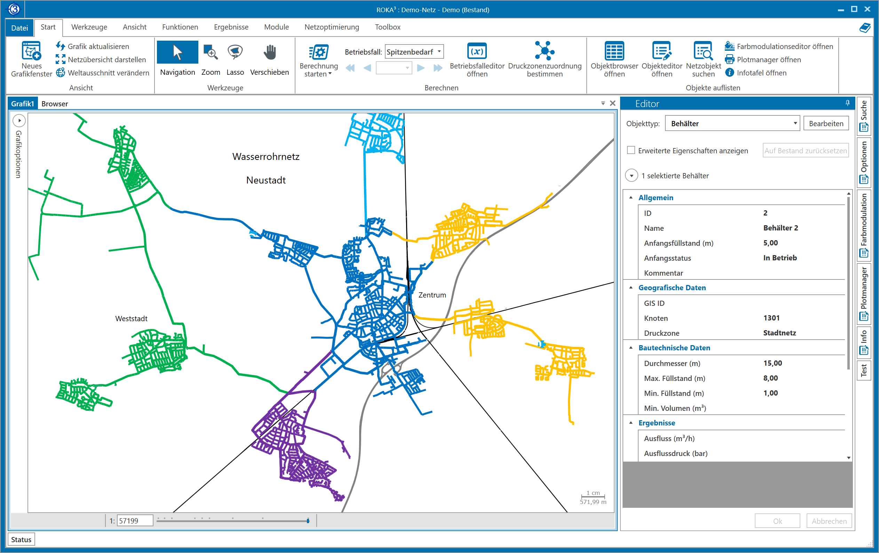
Task: Click the scale value input field
Action: pos(134,521)
